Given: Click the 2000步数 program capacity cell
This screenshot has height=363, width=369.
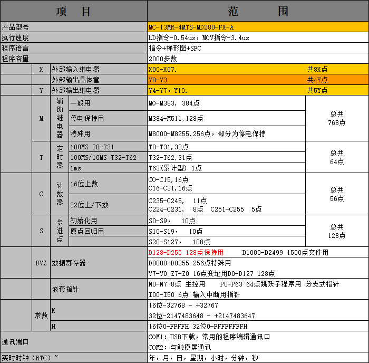Looking at the screenshot, I should point(257,59).
